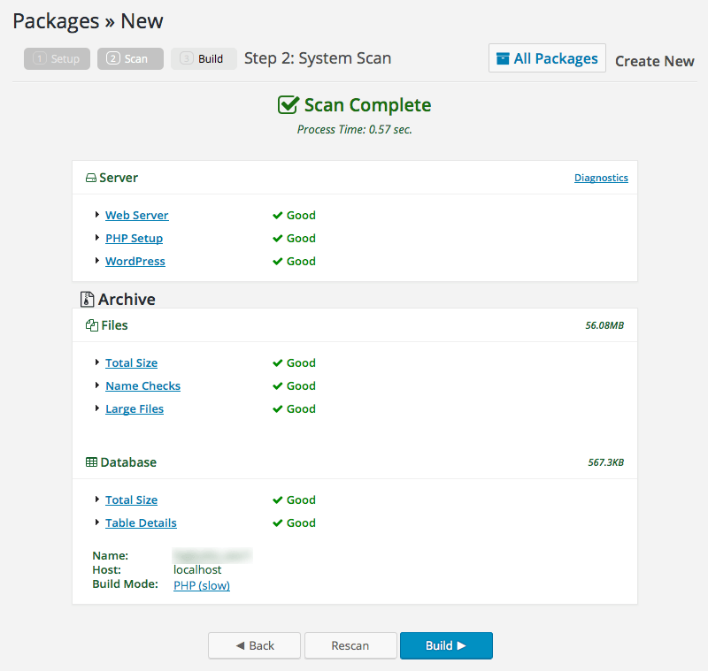
Task: Click the PHP (slow) build mode link
Action: 201,584
